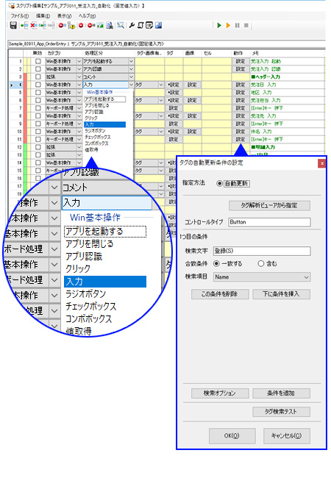Open the 編集 menu

tap(43, 16)
